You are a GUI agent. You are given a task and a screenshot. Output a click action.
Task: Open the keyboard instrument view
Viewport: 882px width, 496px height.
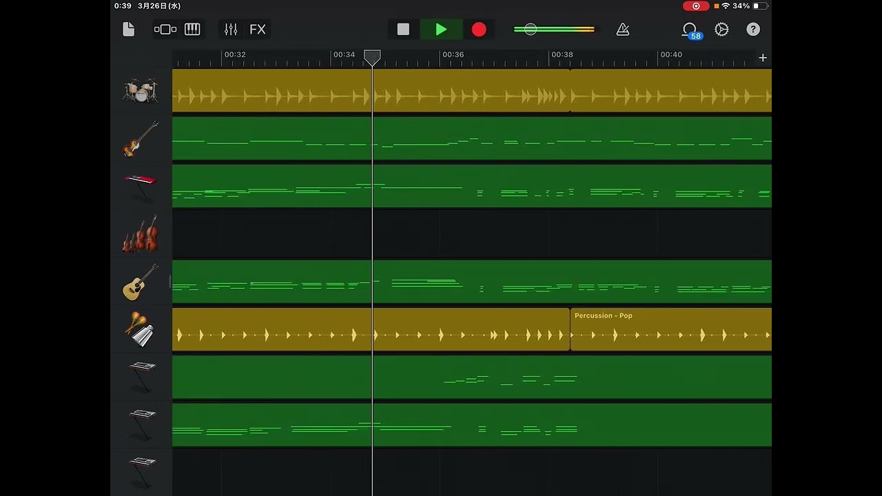click(x=192, y=29)
